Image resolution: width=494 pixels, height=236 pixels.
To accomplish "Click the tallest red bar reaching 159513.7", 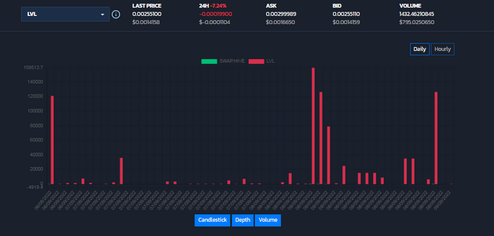I will [313, 126].
